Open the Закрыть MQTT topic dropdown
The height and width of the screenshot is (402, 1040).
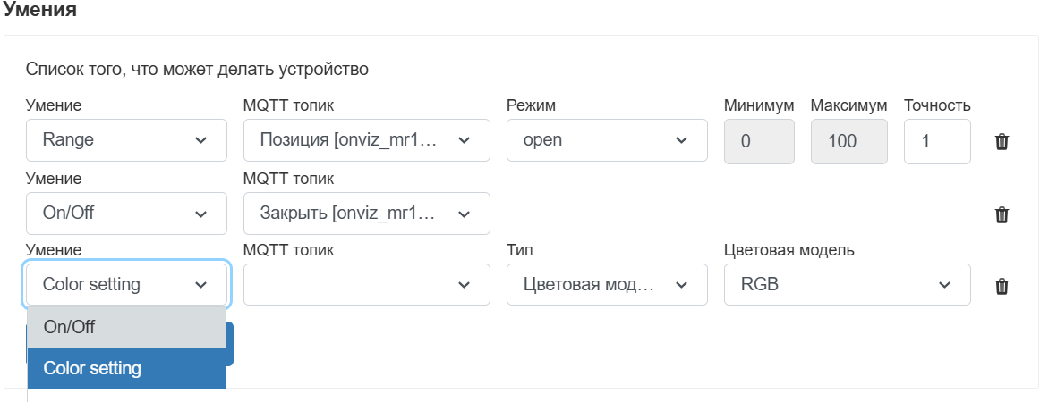[x=366, y=214]
